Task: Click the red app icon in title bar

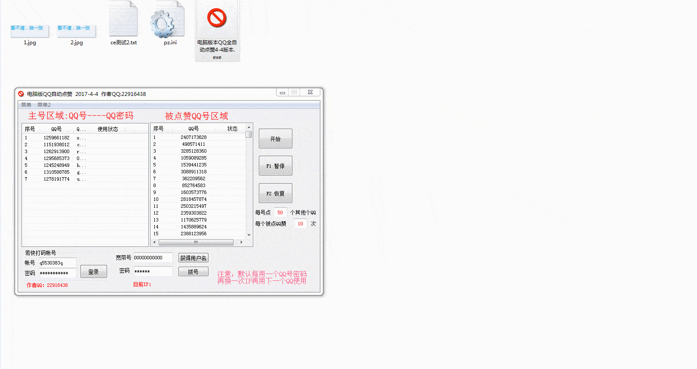Action: pos(21,94)
